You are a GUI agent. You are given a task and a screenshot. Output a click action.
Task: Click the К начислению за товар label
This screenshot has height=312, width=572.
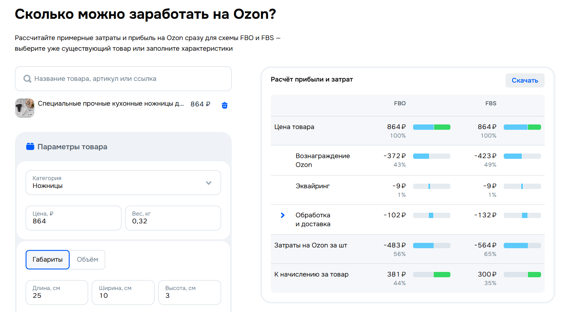pyautogui.click(x=311, y=274)
